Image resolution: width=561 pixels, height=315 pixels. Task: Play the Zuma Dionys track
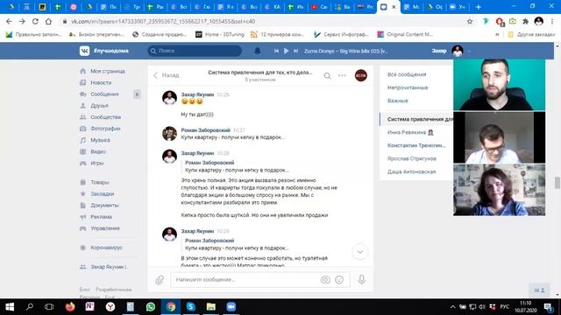point(287,51)
